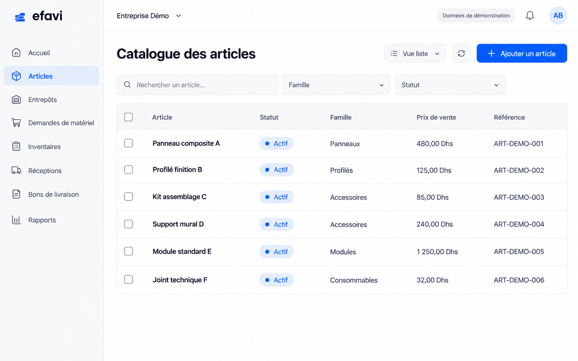Click the Famille table column header

point(341,117)
